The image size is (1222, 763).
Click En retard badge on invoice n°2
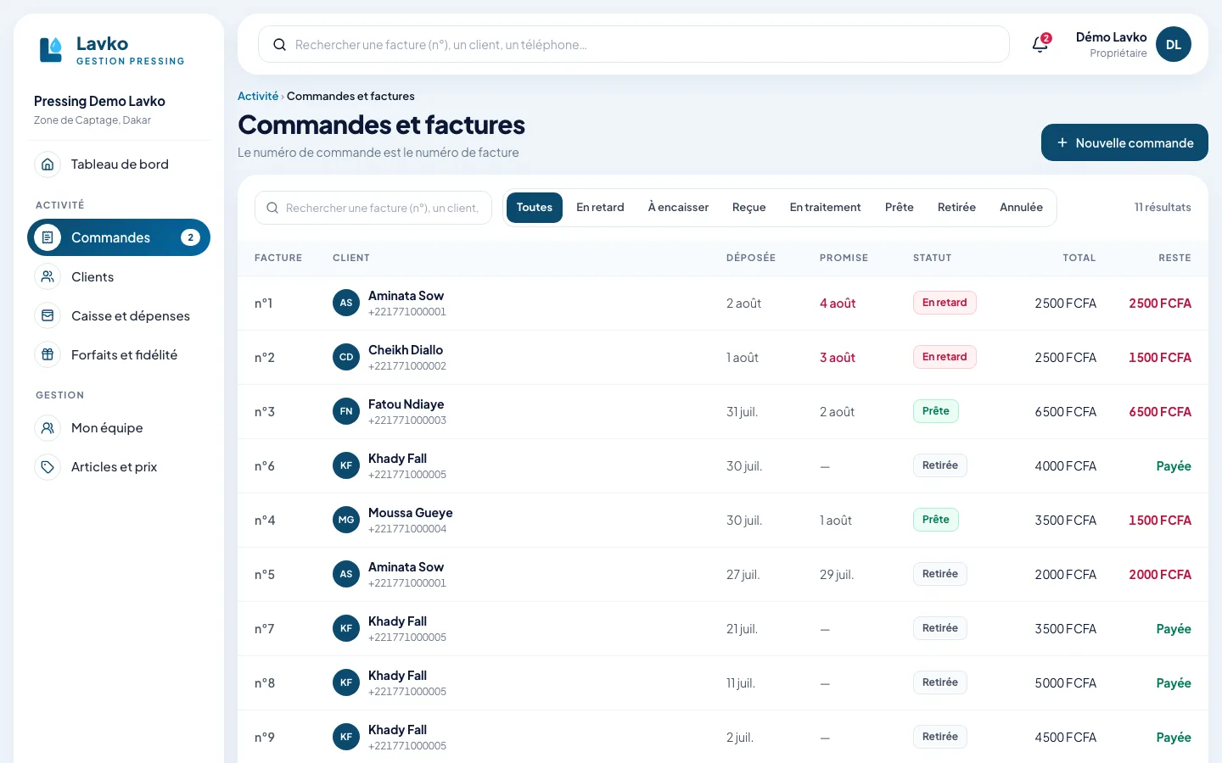[x=945, y=357]
